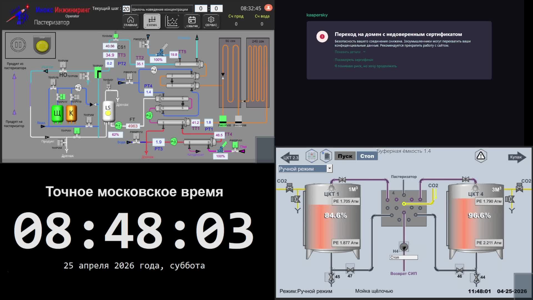
Task: Open the ГЛАВНАЯ home screen icon
Action: tap(130, 21)
